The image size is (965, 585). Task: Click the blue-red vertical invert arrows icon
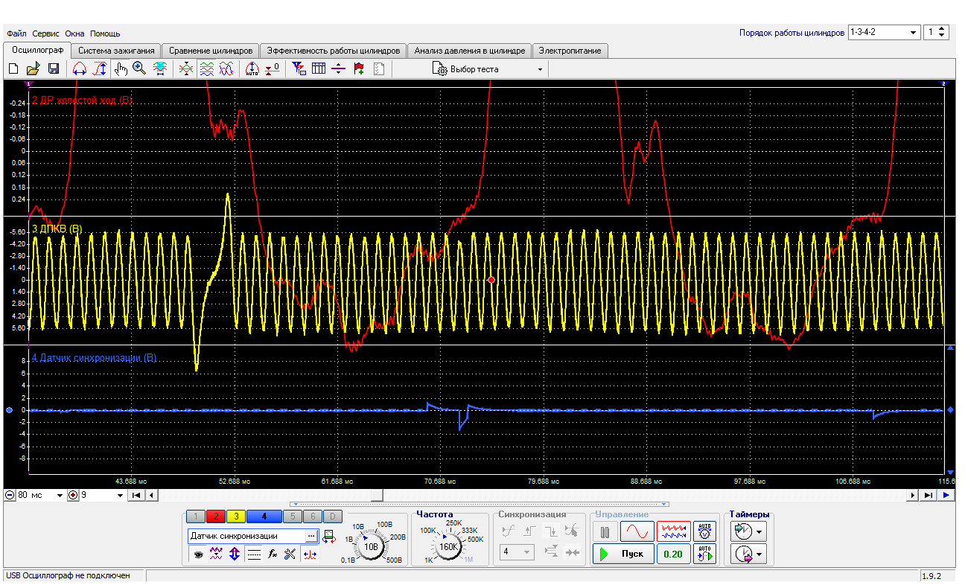click(235, 554)
